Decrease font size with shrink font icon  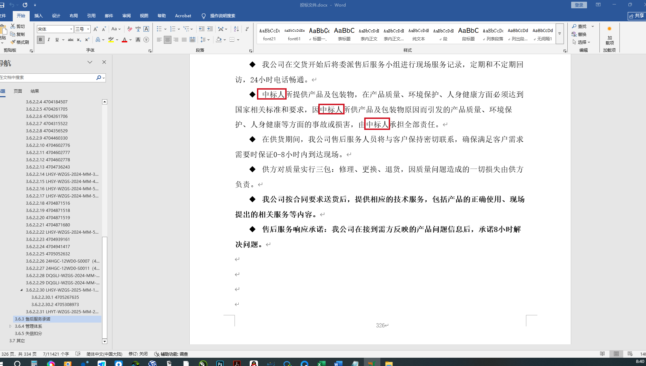[104, 29]
